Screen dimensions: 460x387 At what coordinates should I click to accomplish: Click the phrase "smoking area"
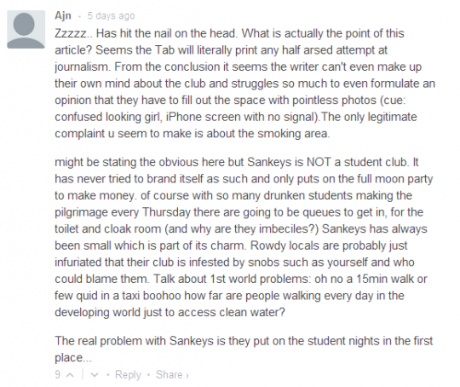pos(293,134)
